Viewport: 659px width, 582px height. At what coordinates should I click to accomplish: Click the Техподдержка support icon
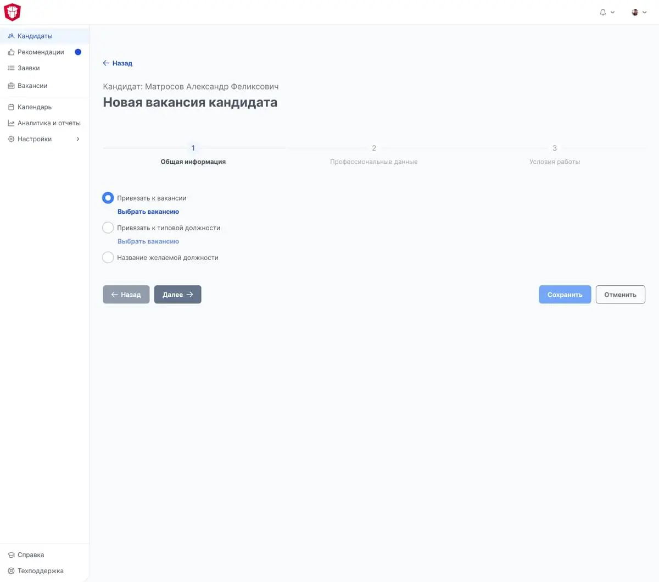click(x=10, y=570)
